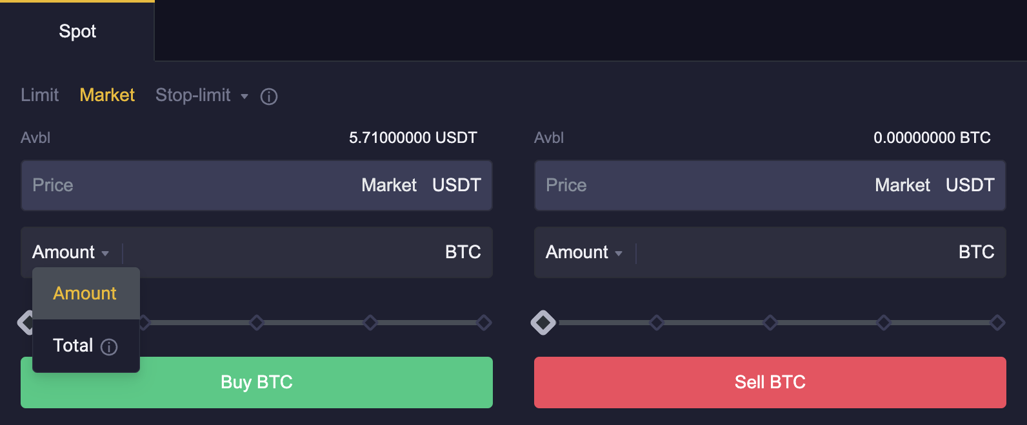Set buy slider to 100% end marker
The width and height of the screenshot is (1027, 425).
(484, 323)
